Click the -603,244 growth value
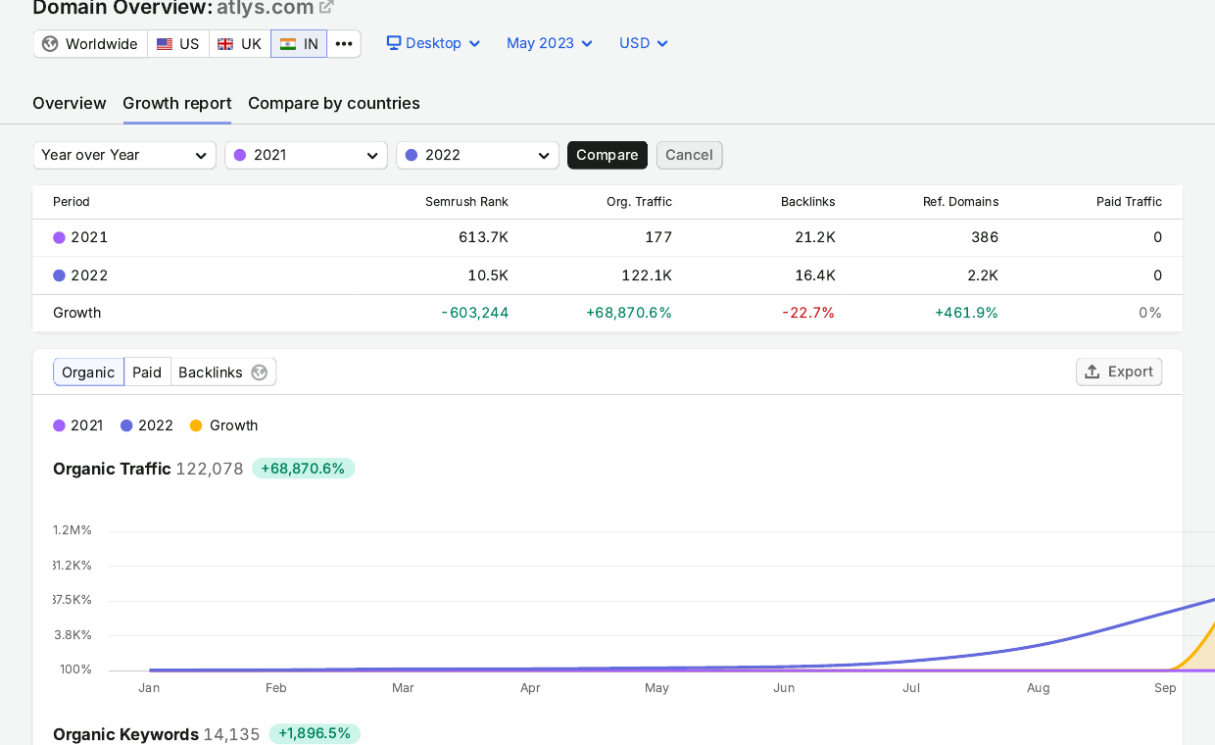The image size is (1215, 745). pos(475,313)
